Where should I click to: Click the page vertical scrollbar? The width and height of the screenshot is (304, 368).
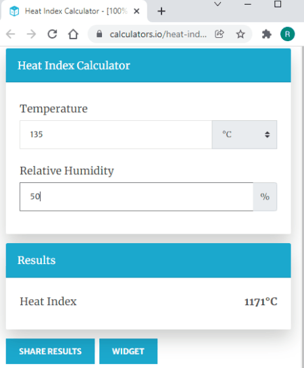click(303, 207)
